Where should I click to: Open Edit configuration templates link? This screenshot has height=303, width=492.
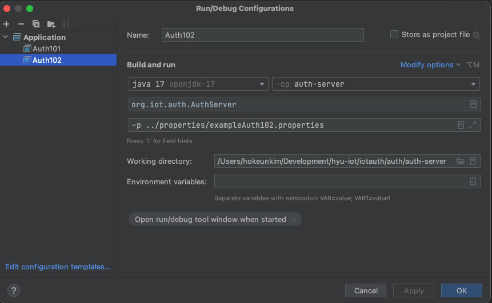(58, 266)
